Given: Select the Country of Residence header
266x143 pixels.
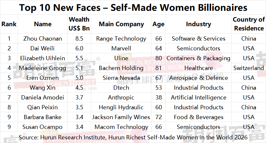Looking at the screenshot, I should click(249, 24).
